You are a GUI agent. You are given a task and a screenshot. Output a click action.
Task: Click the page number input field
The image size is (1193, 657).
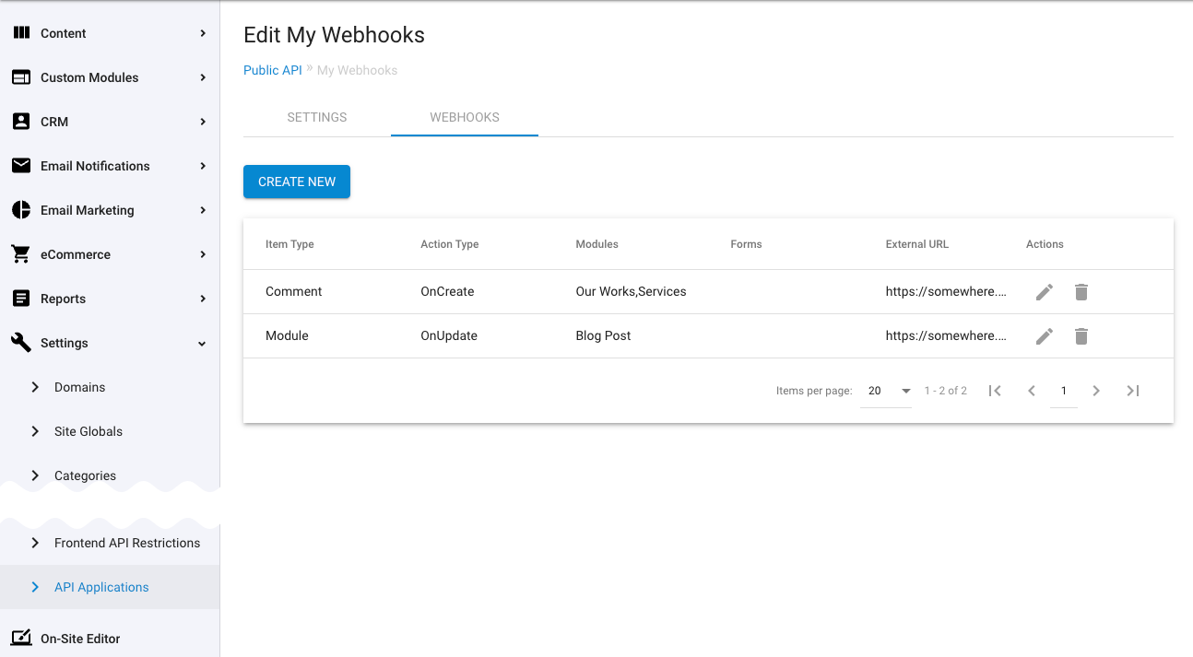1063,391
